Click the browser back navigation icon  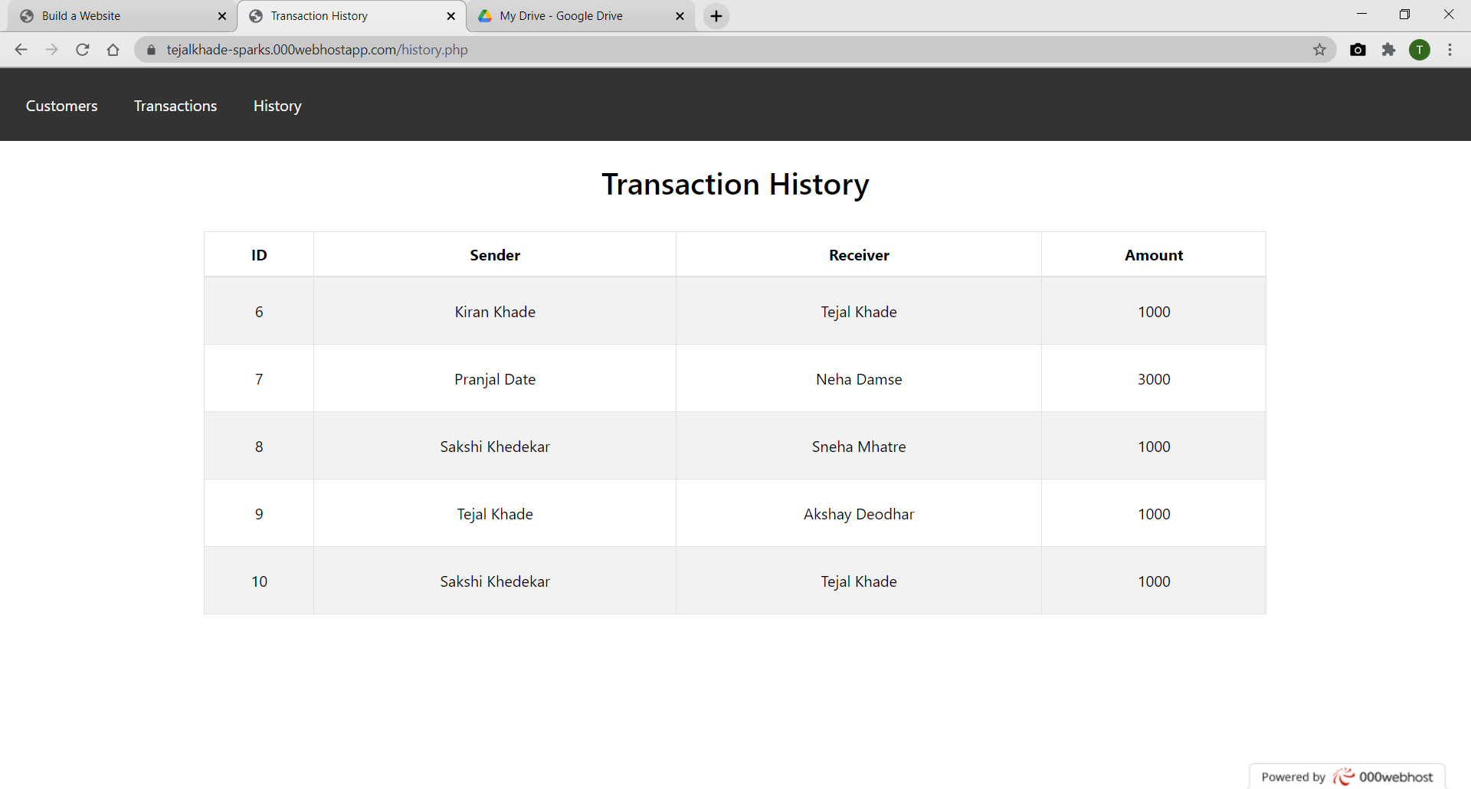pyautogui.click(x=21, y=49)
